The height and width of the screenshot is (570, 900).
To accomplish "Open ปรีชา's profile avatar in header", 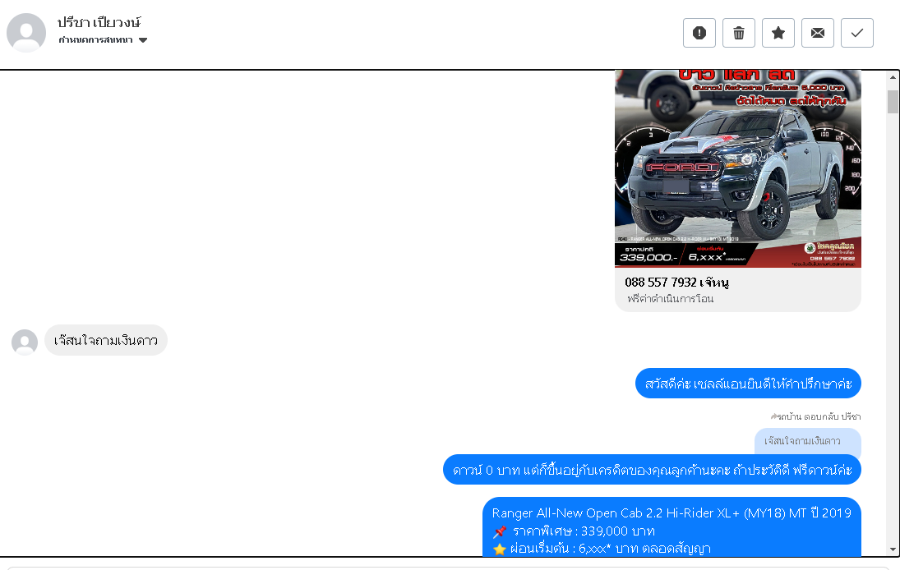I will click(x=26, y=33).
